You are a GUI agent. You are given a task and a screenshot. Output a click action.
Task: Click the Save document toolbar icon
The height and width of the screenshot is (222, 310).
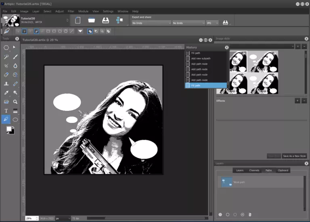(105, 20)
